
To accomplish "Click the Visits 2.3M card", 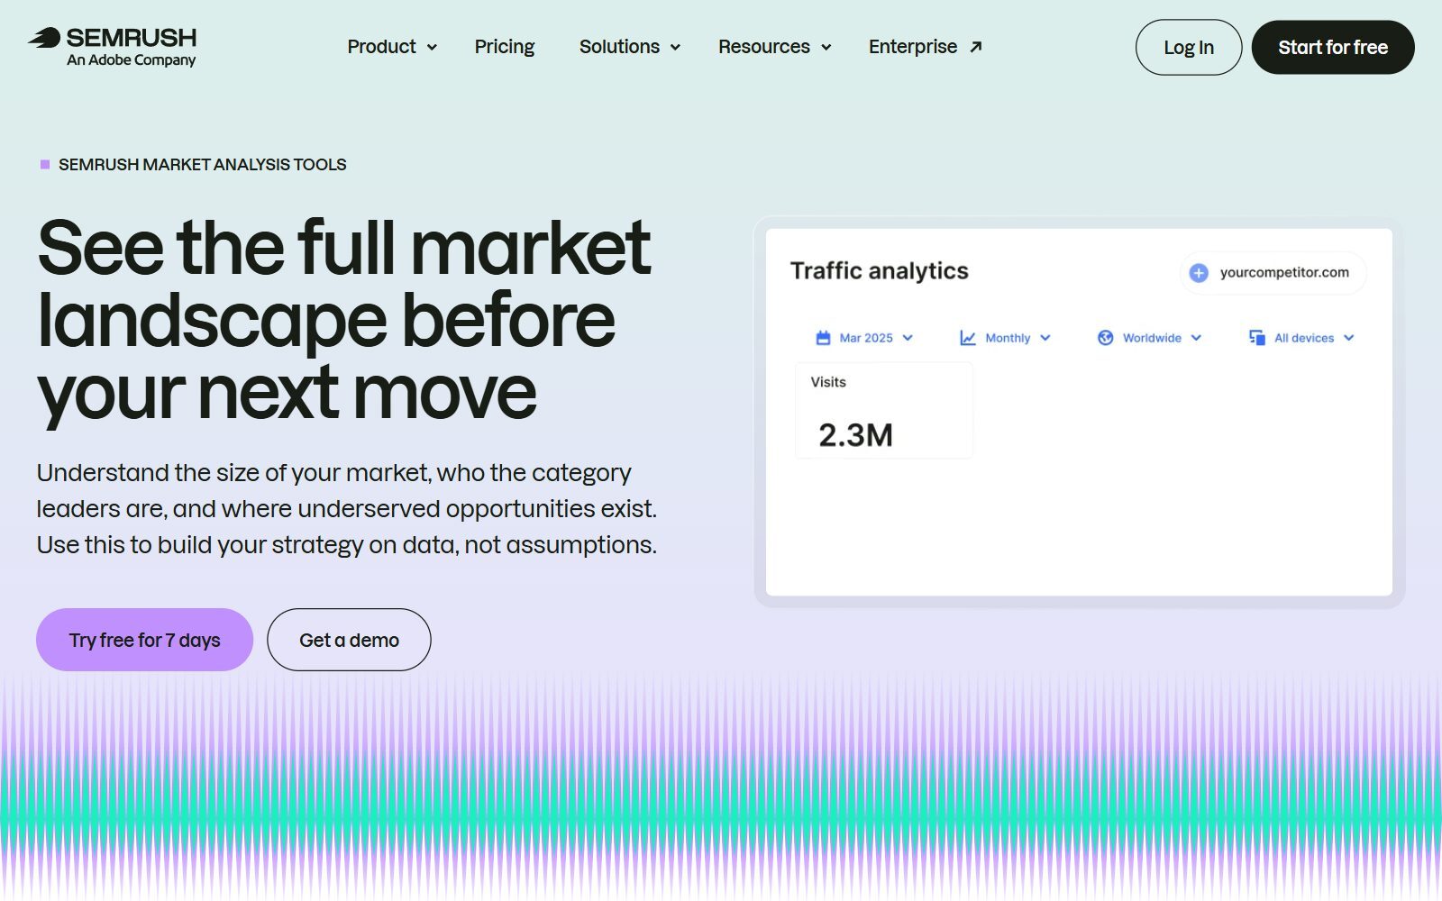I will (x=884, y=411).
